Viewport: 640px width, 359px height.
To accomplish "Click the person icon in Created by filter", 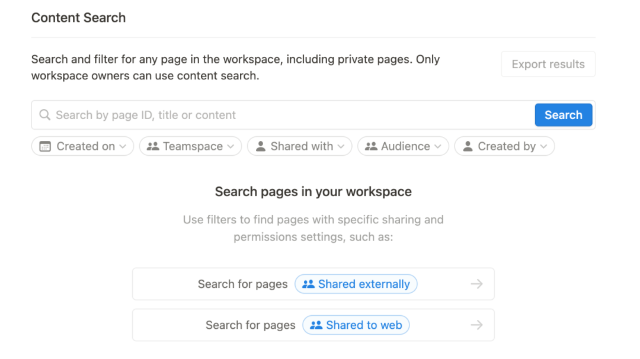I will click(x=468, y=146).
